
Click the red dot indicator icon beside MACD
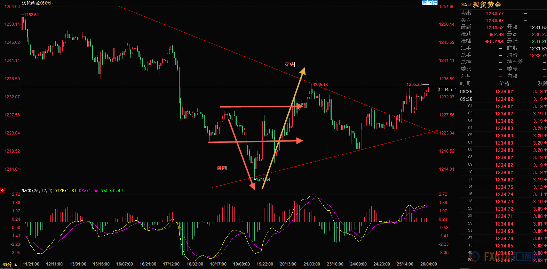point(2,190)
